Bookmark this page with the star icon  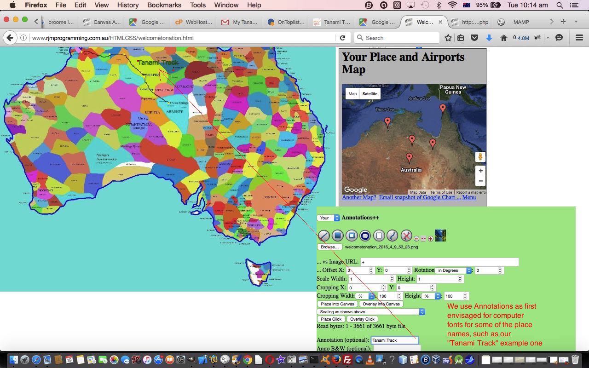(448, 38)
